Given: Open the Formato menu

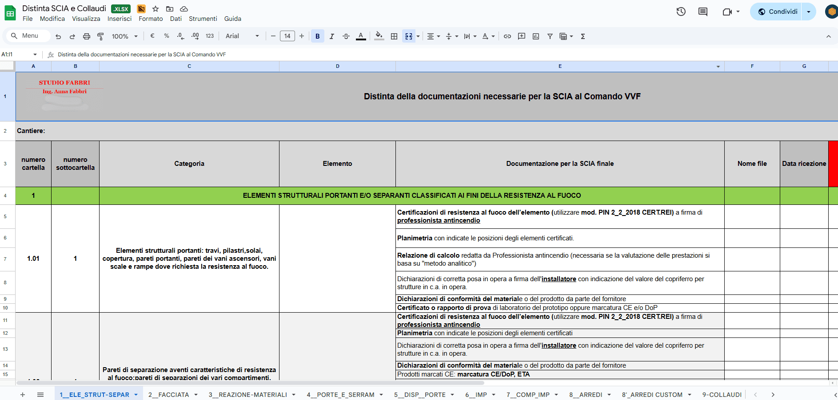Looking at the screenshot, I should pos(151,19).
